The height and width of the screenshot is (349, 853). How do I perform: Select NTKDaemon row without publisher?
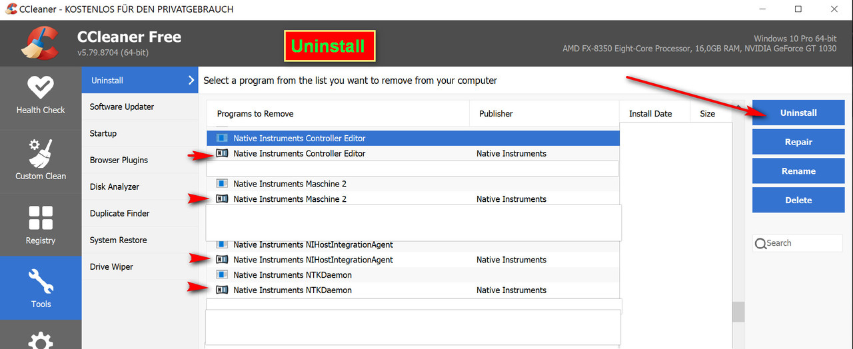[413, 275]
